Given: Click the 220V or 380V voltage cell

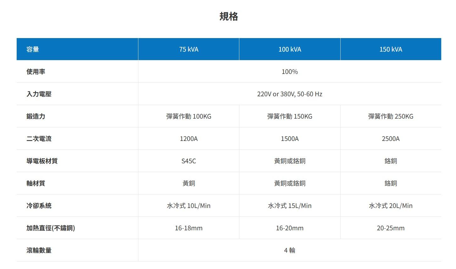Looking at the screenshot, I should tap(290, 94).
